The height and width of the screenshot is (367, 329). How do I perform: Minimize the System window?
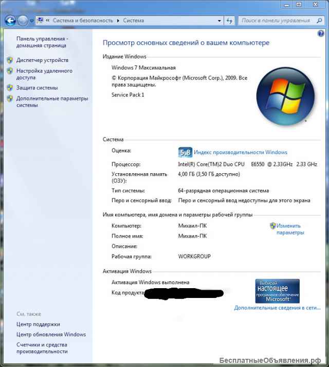point(287,5)
